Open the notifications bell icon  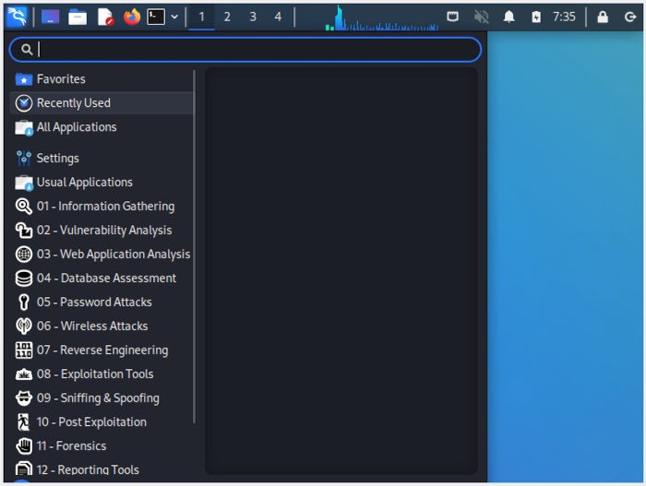pos(509,17)
